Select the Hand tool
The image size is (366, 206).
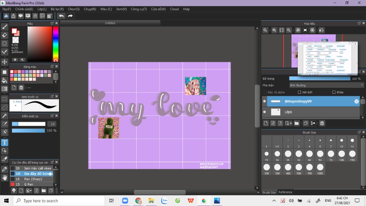point(4,177)
